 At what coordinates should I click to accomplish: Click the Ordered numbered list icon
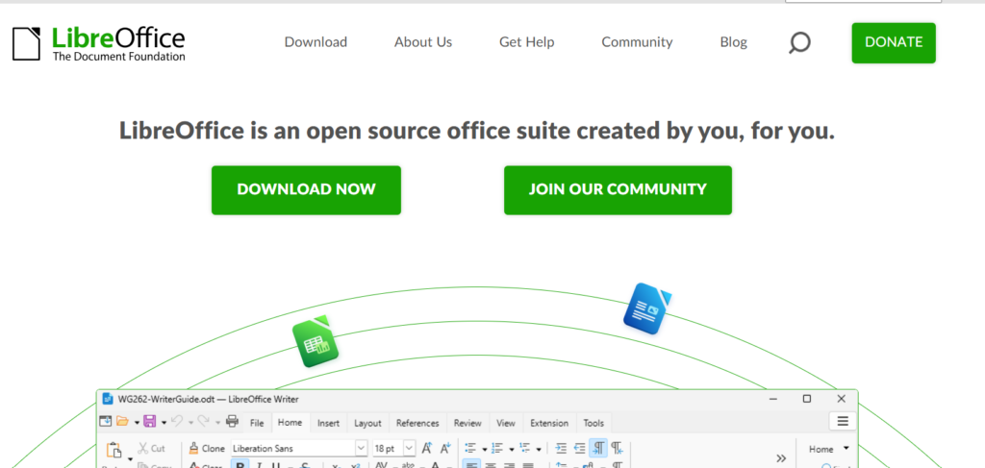pyautogui.click(x=497, y=449)
